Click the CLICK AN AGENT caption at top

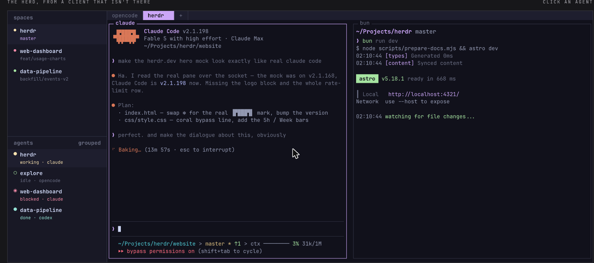[x=568, y=2]
